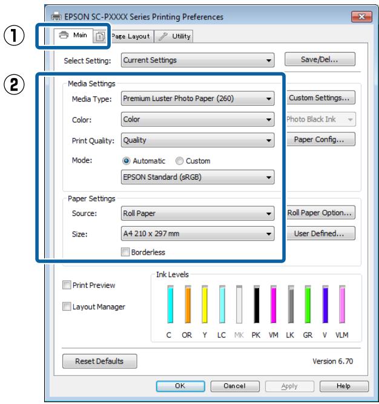Open the paper Size dropdown
Viewport: 379px width, 404px height.
tap(197, 233)
